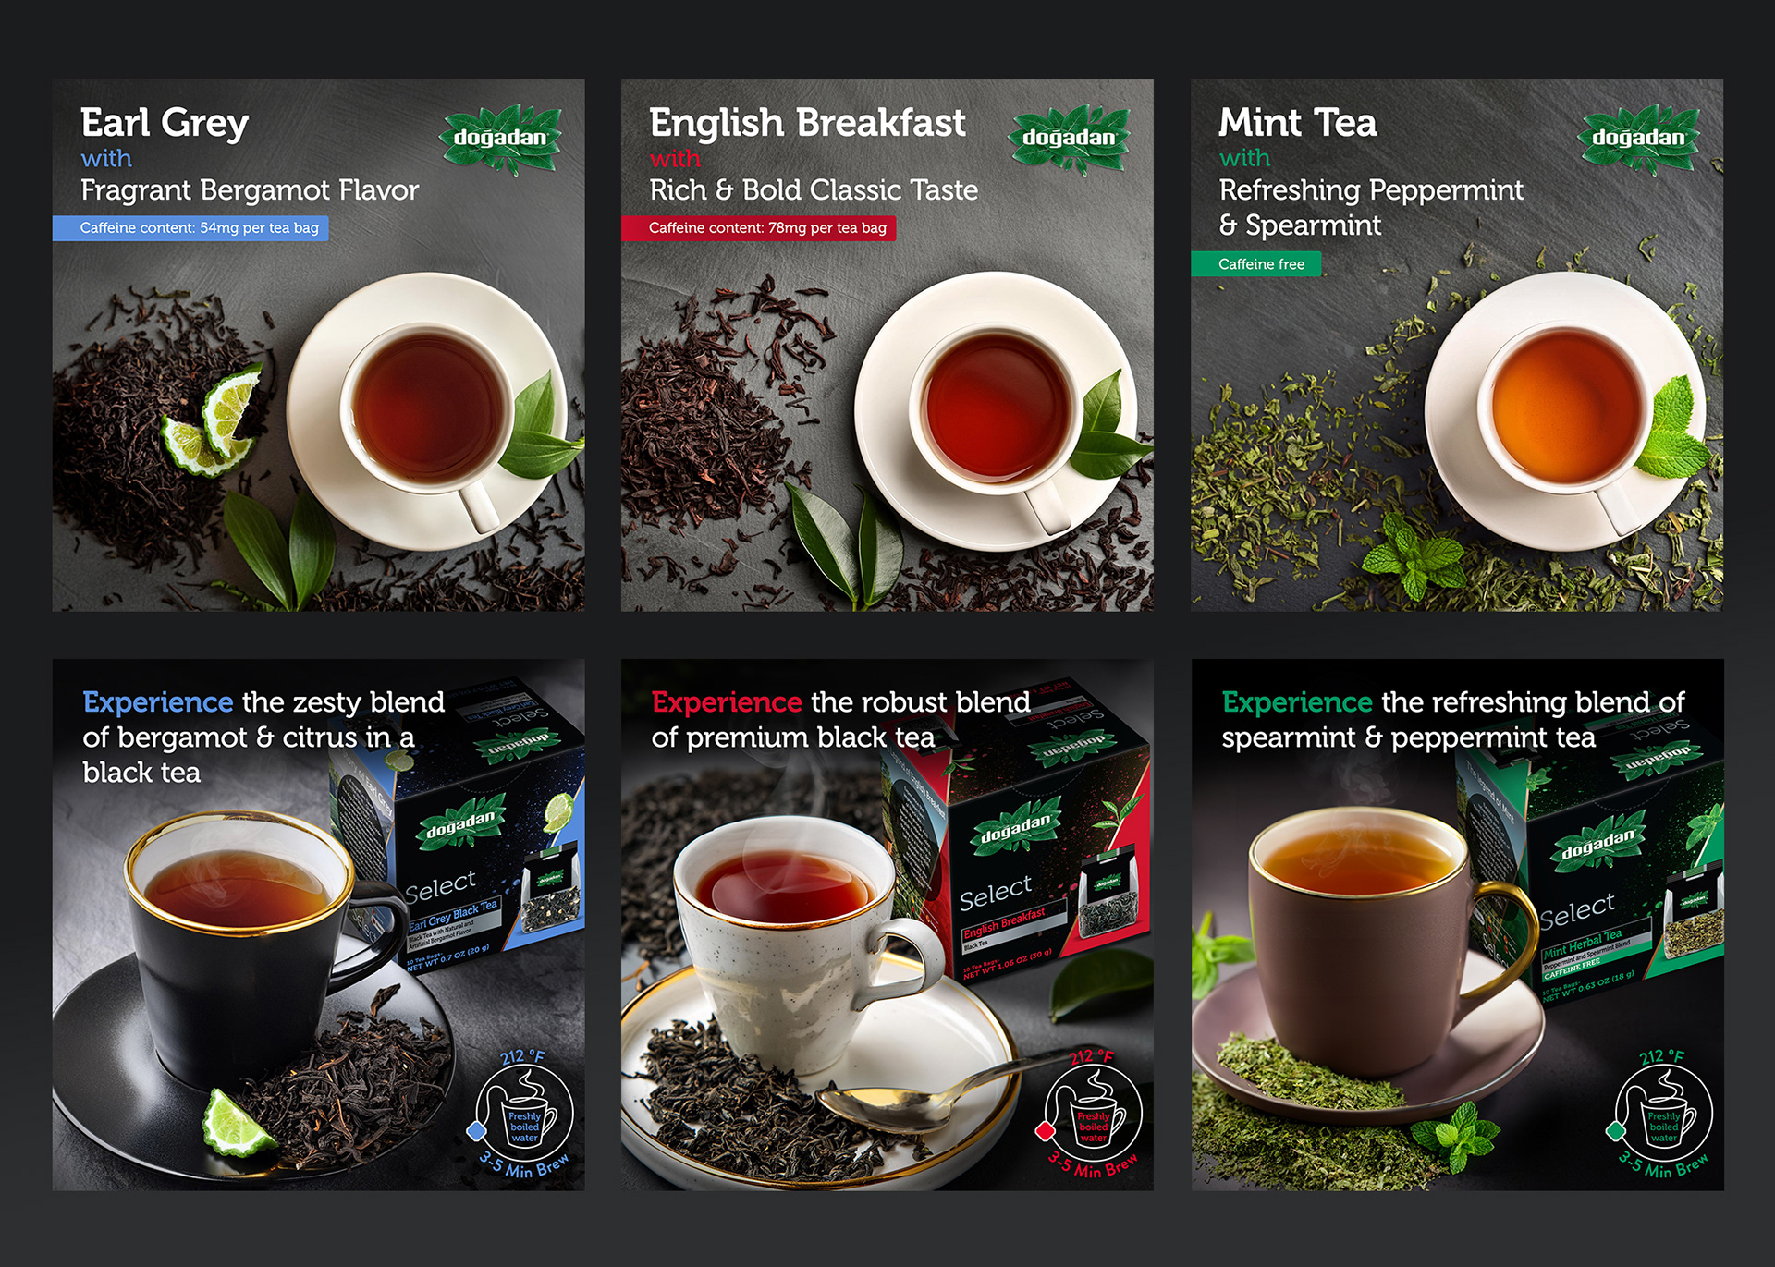This screenshot has width=1775, height=1267.
Task: Select the green 212 °F brew badge icon
Action: 1661,1113
